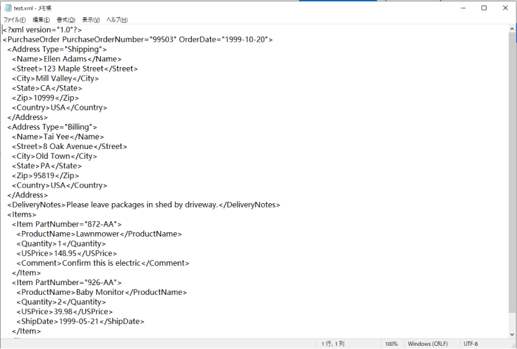
Task: Click the vertical scrollbar thumb
Action: [512, 173]
